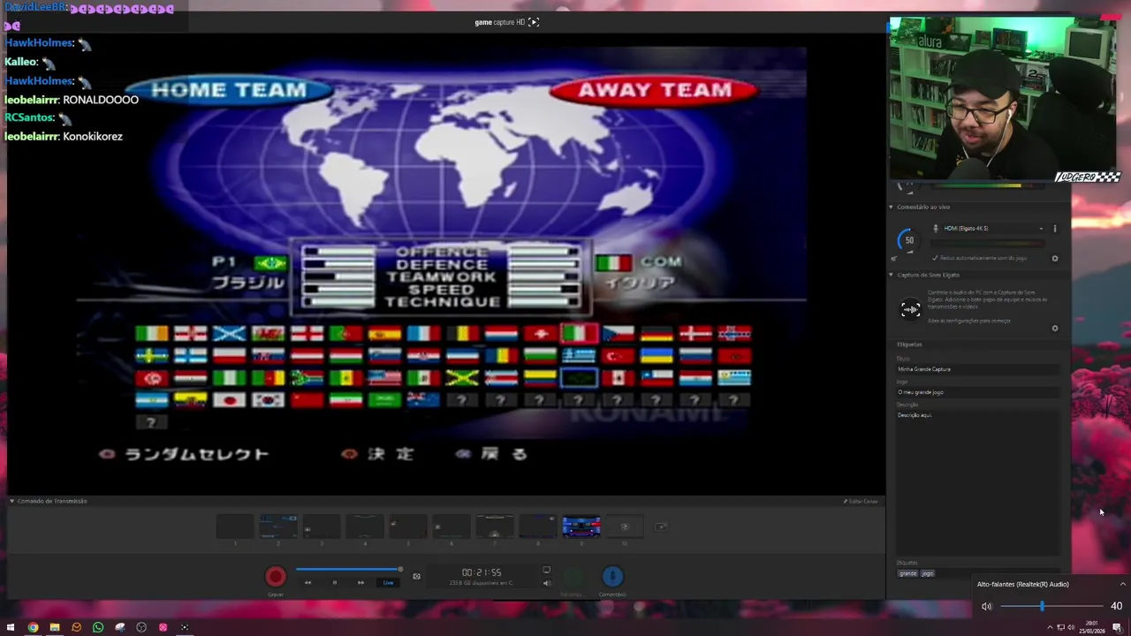Jump to Live with the Live button
1131x636 pixels.
388,582
